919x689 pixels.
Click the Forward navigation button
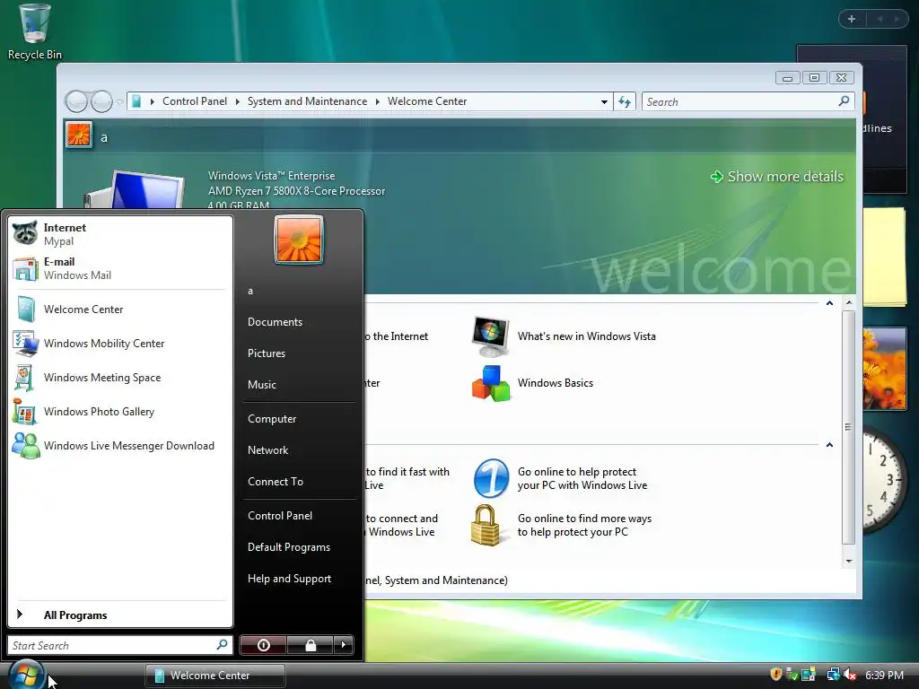(102, 102)
